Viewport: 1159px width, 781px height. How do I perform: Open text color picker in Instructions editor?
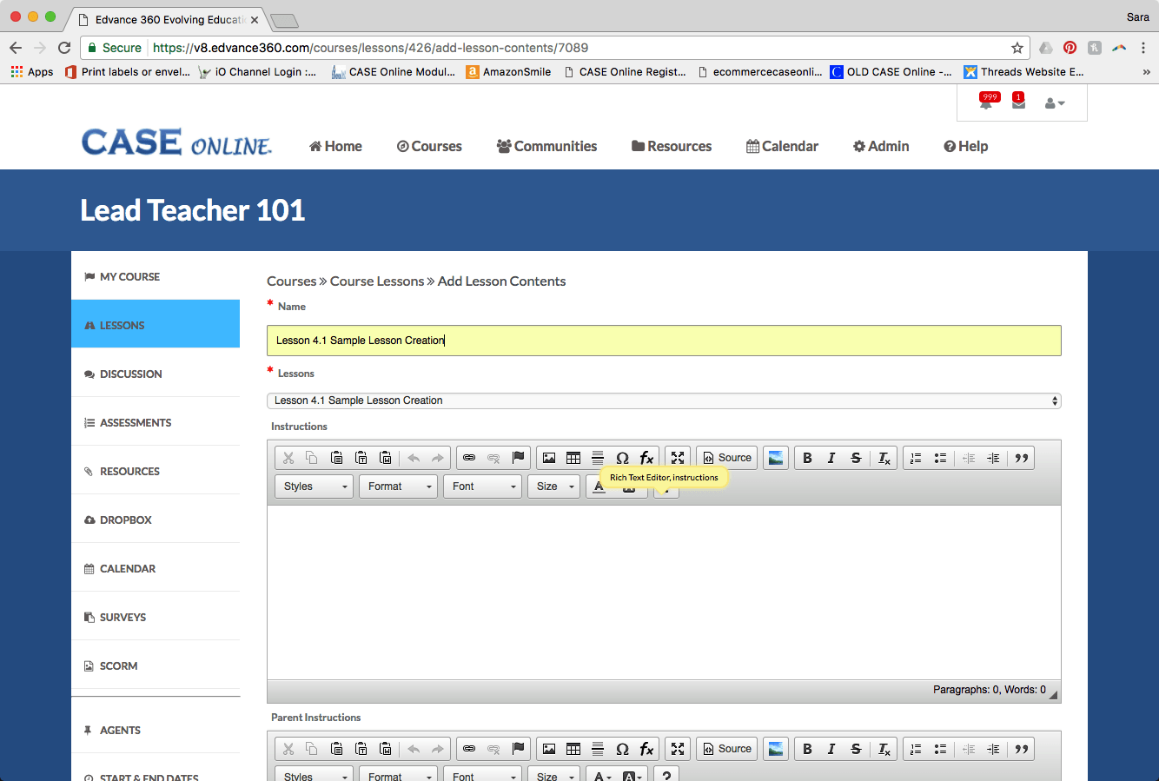599,487
